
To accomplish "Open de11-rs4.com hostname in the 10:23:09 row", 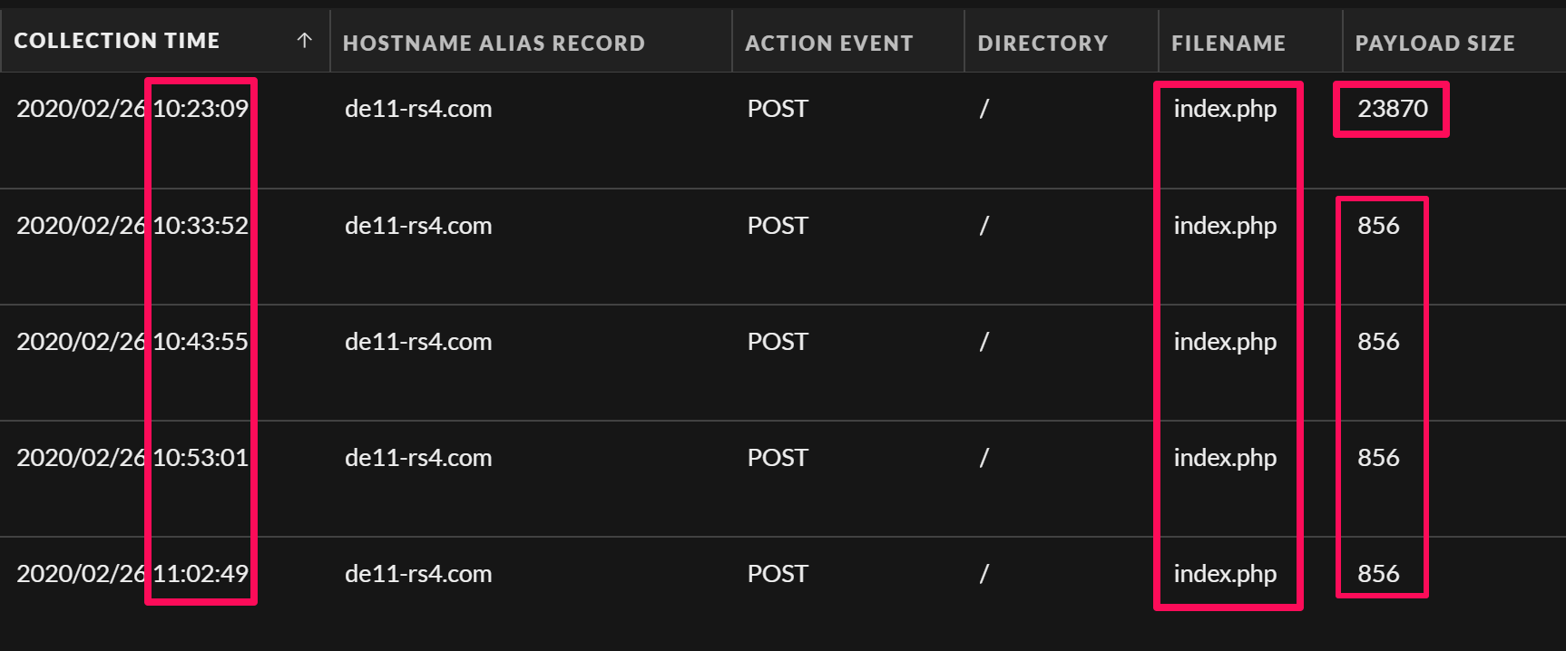I will 418,109.
